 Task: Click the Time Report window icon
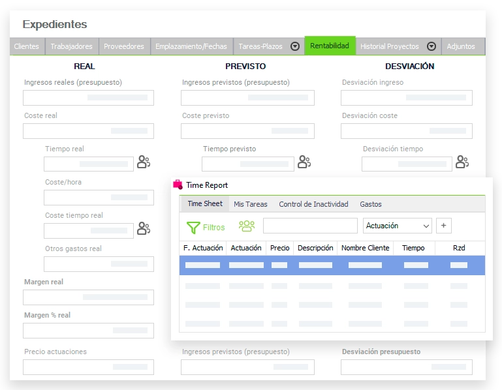tap(178, 185)
